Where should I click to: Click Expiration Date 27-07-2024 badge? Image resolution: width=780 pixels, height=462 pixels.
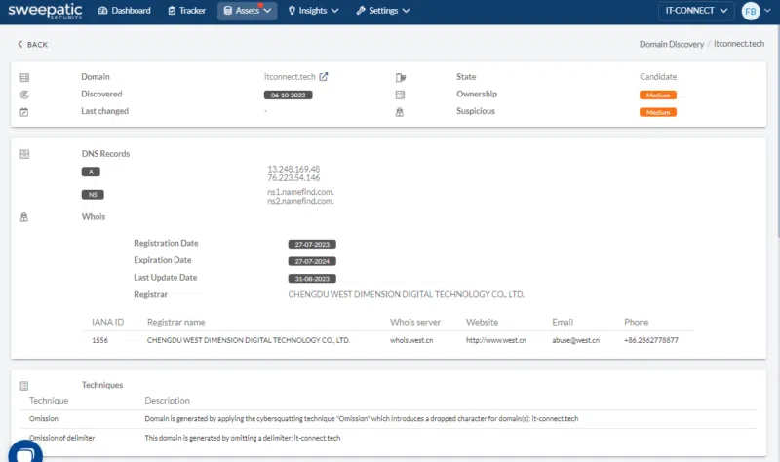pyautogui.click(x=312, y=261)
